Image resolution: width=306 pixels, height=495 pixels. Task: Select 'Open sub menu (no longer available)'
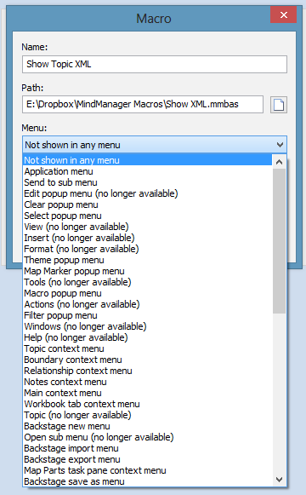[x=147, y=437]
